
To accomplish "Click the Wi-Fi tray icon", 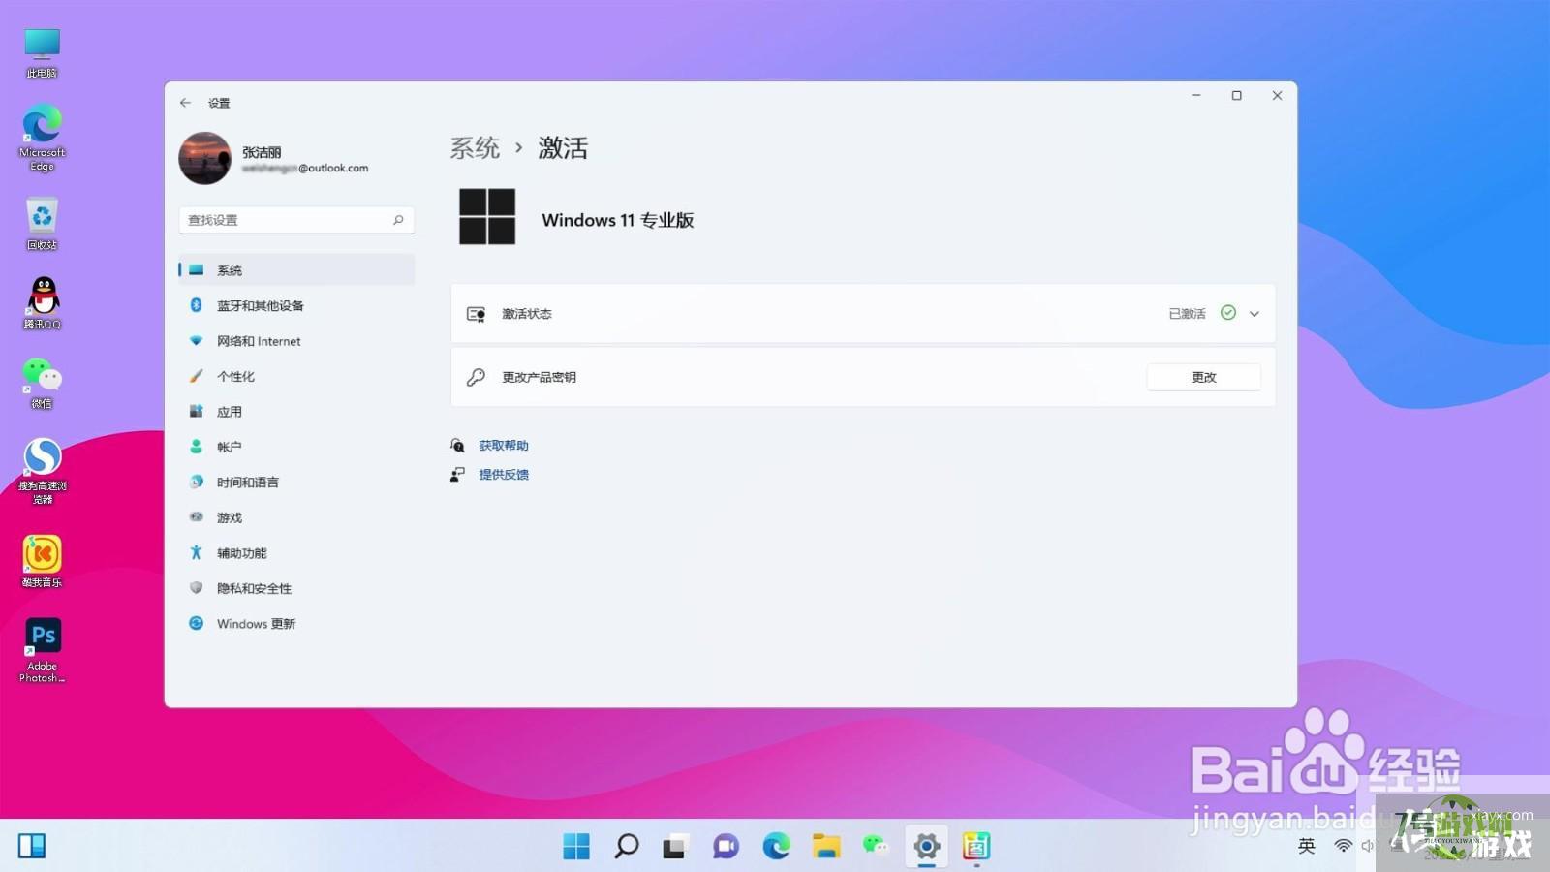I will pos(1343,846).
